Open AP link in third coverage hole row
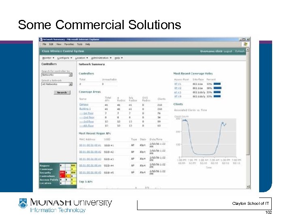Viewport: 292px width, 219px height. click(178, 92)
